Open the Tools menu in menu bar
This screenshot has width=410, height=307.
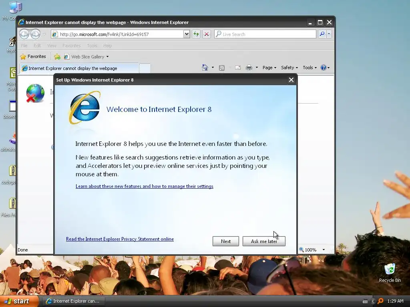coord(92,46)
